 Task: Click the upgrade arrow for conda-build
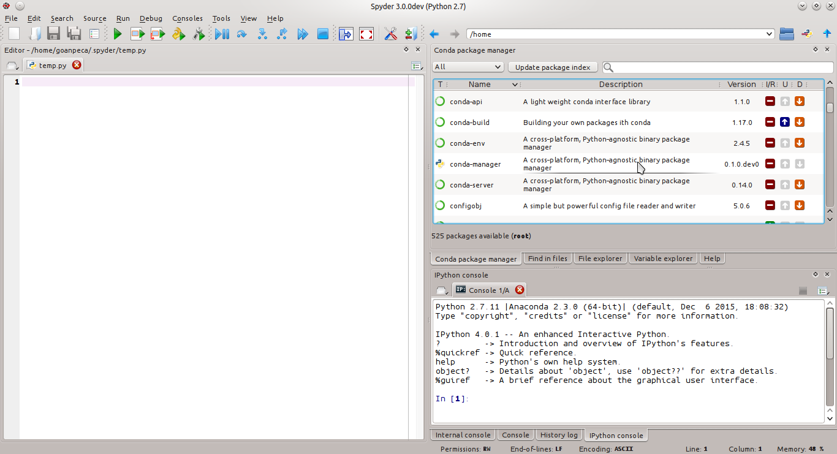pyautogui.click(x=785, y=123)
